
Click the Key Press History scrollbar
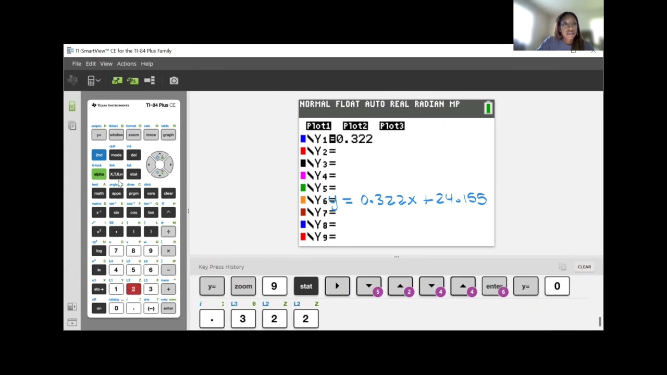[600, 322]
